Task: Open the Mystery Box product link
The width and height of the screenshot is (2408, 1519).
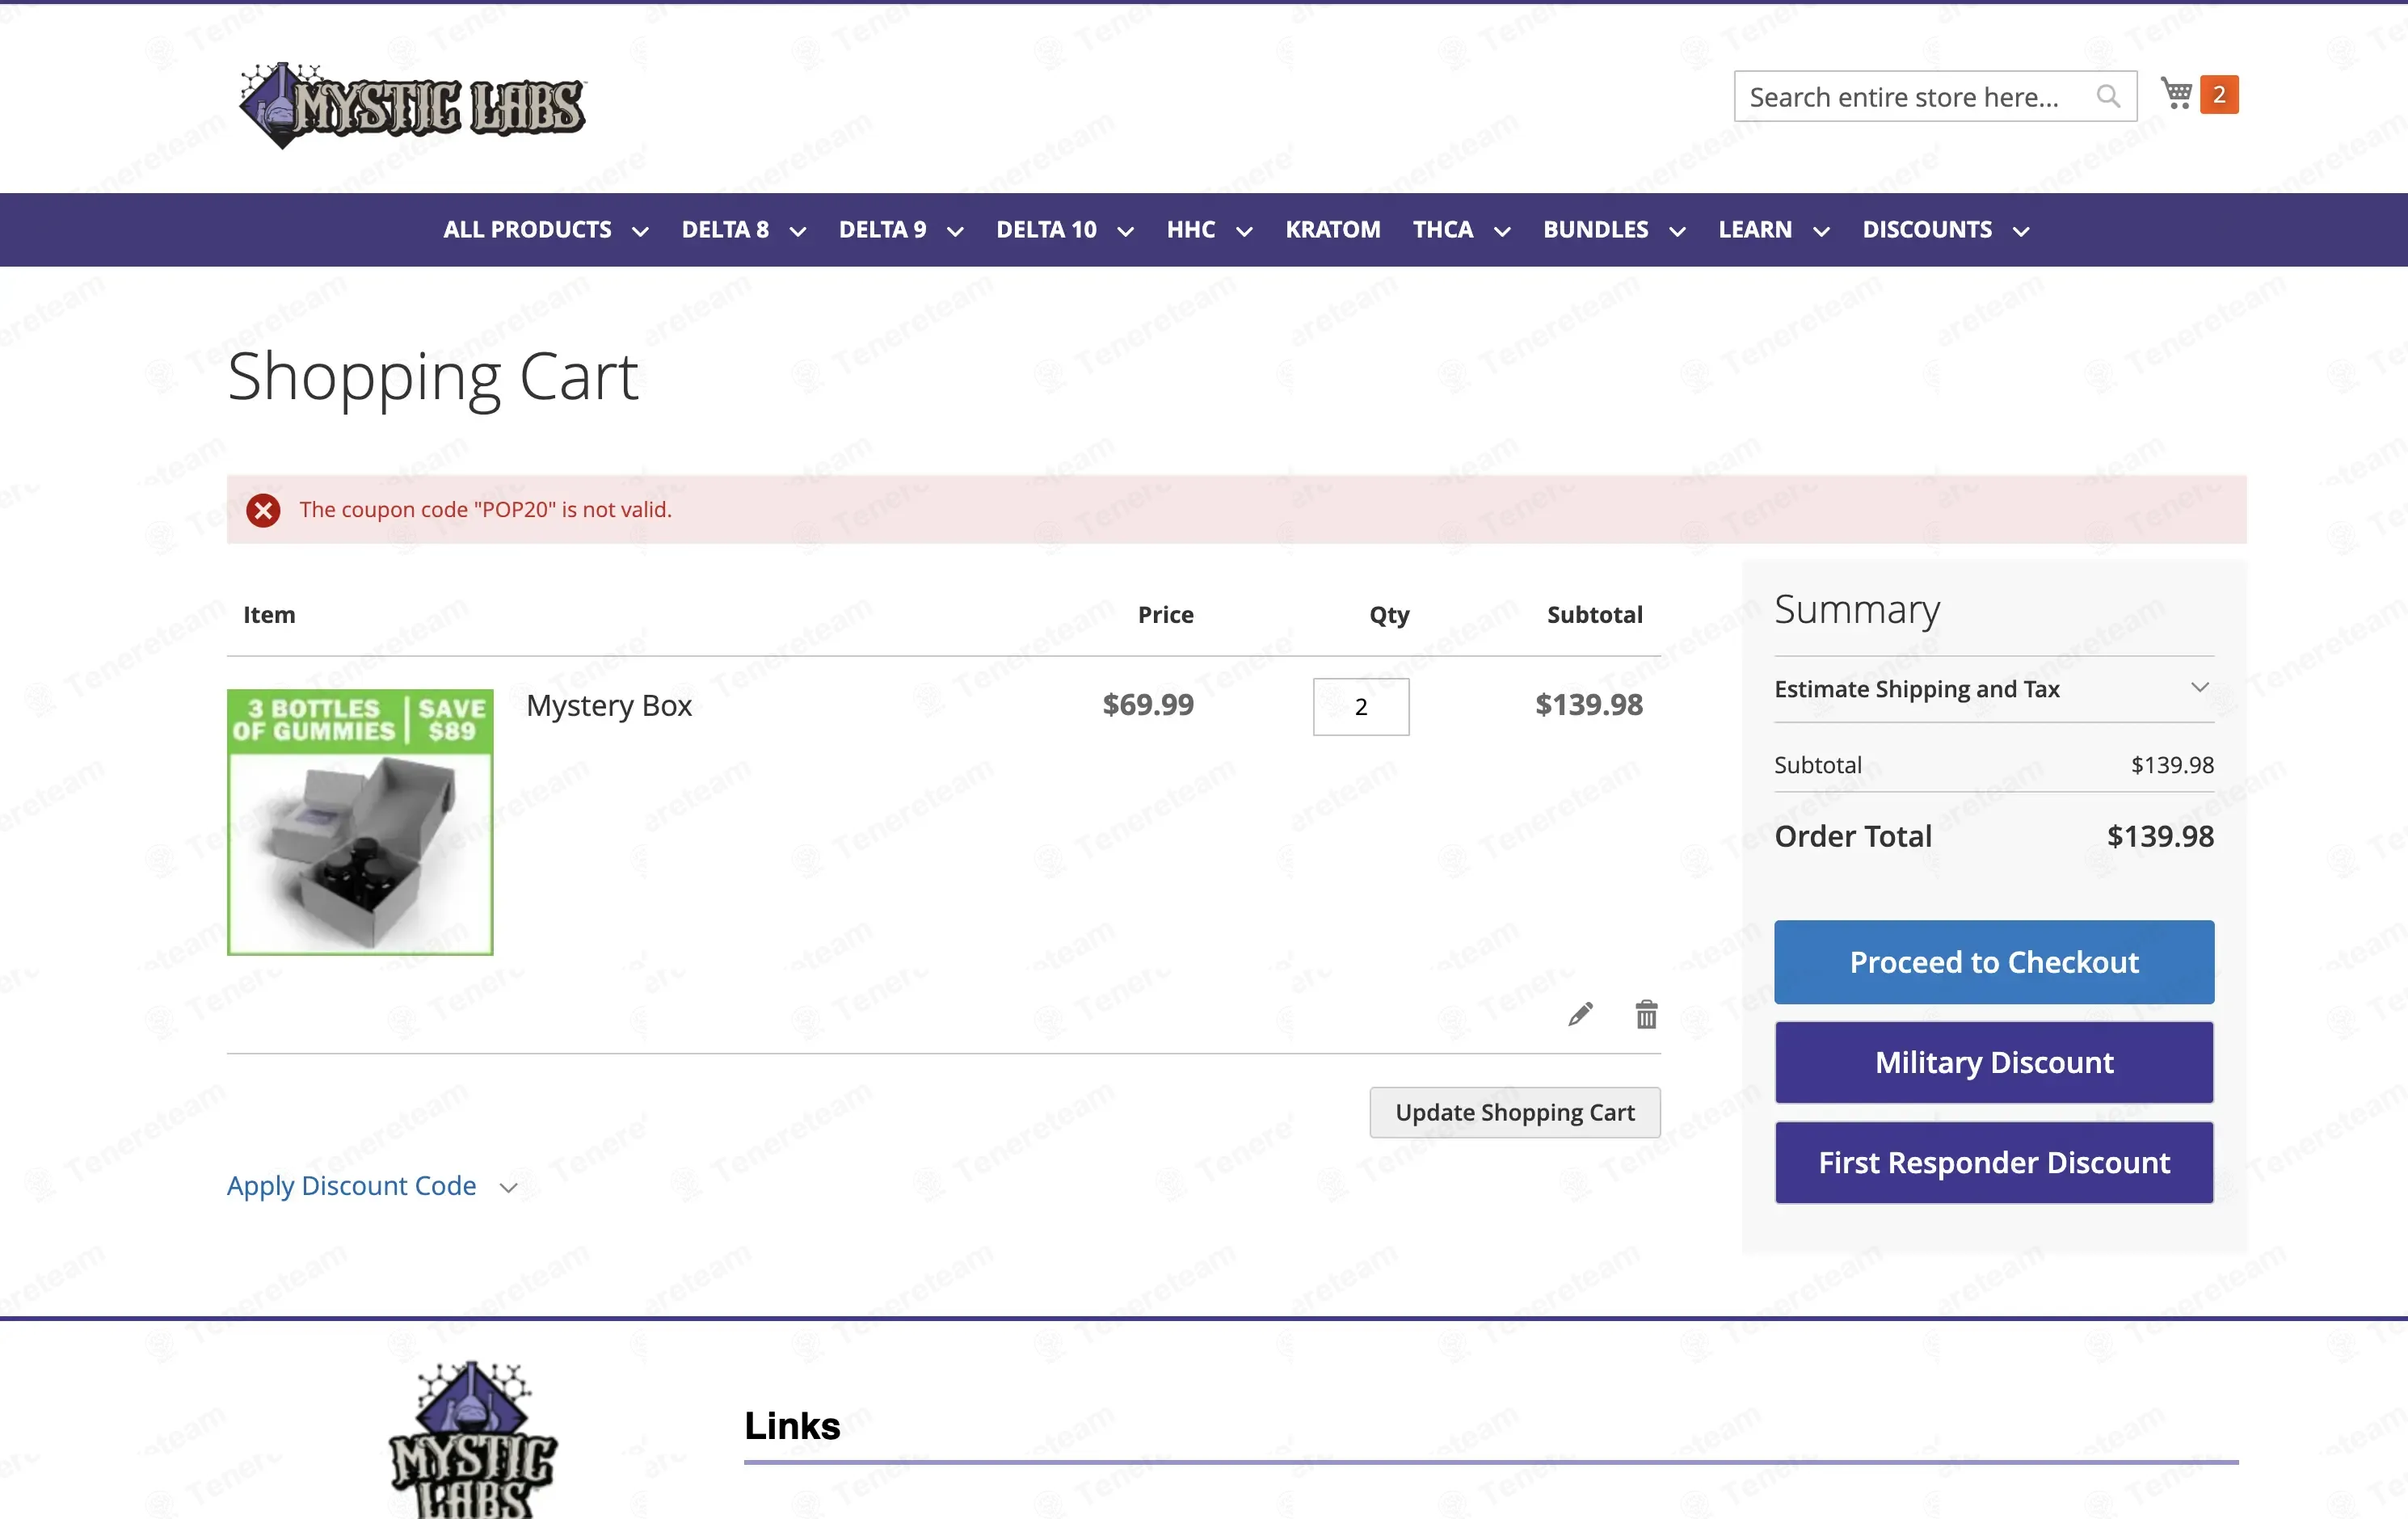Action: point(609,705)
